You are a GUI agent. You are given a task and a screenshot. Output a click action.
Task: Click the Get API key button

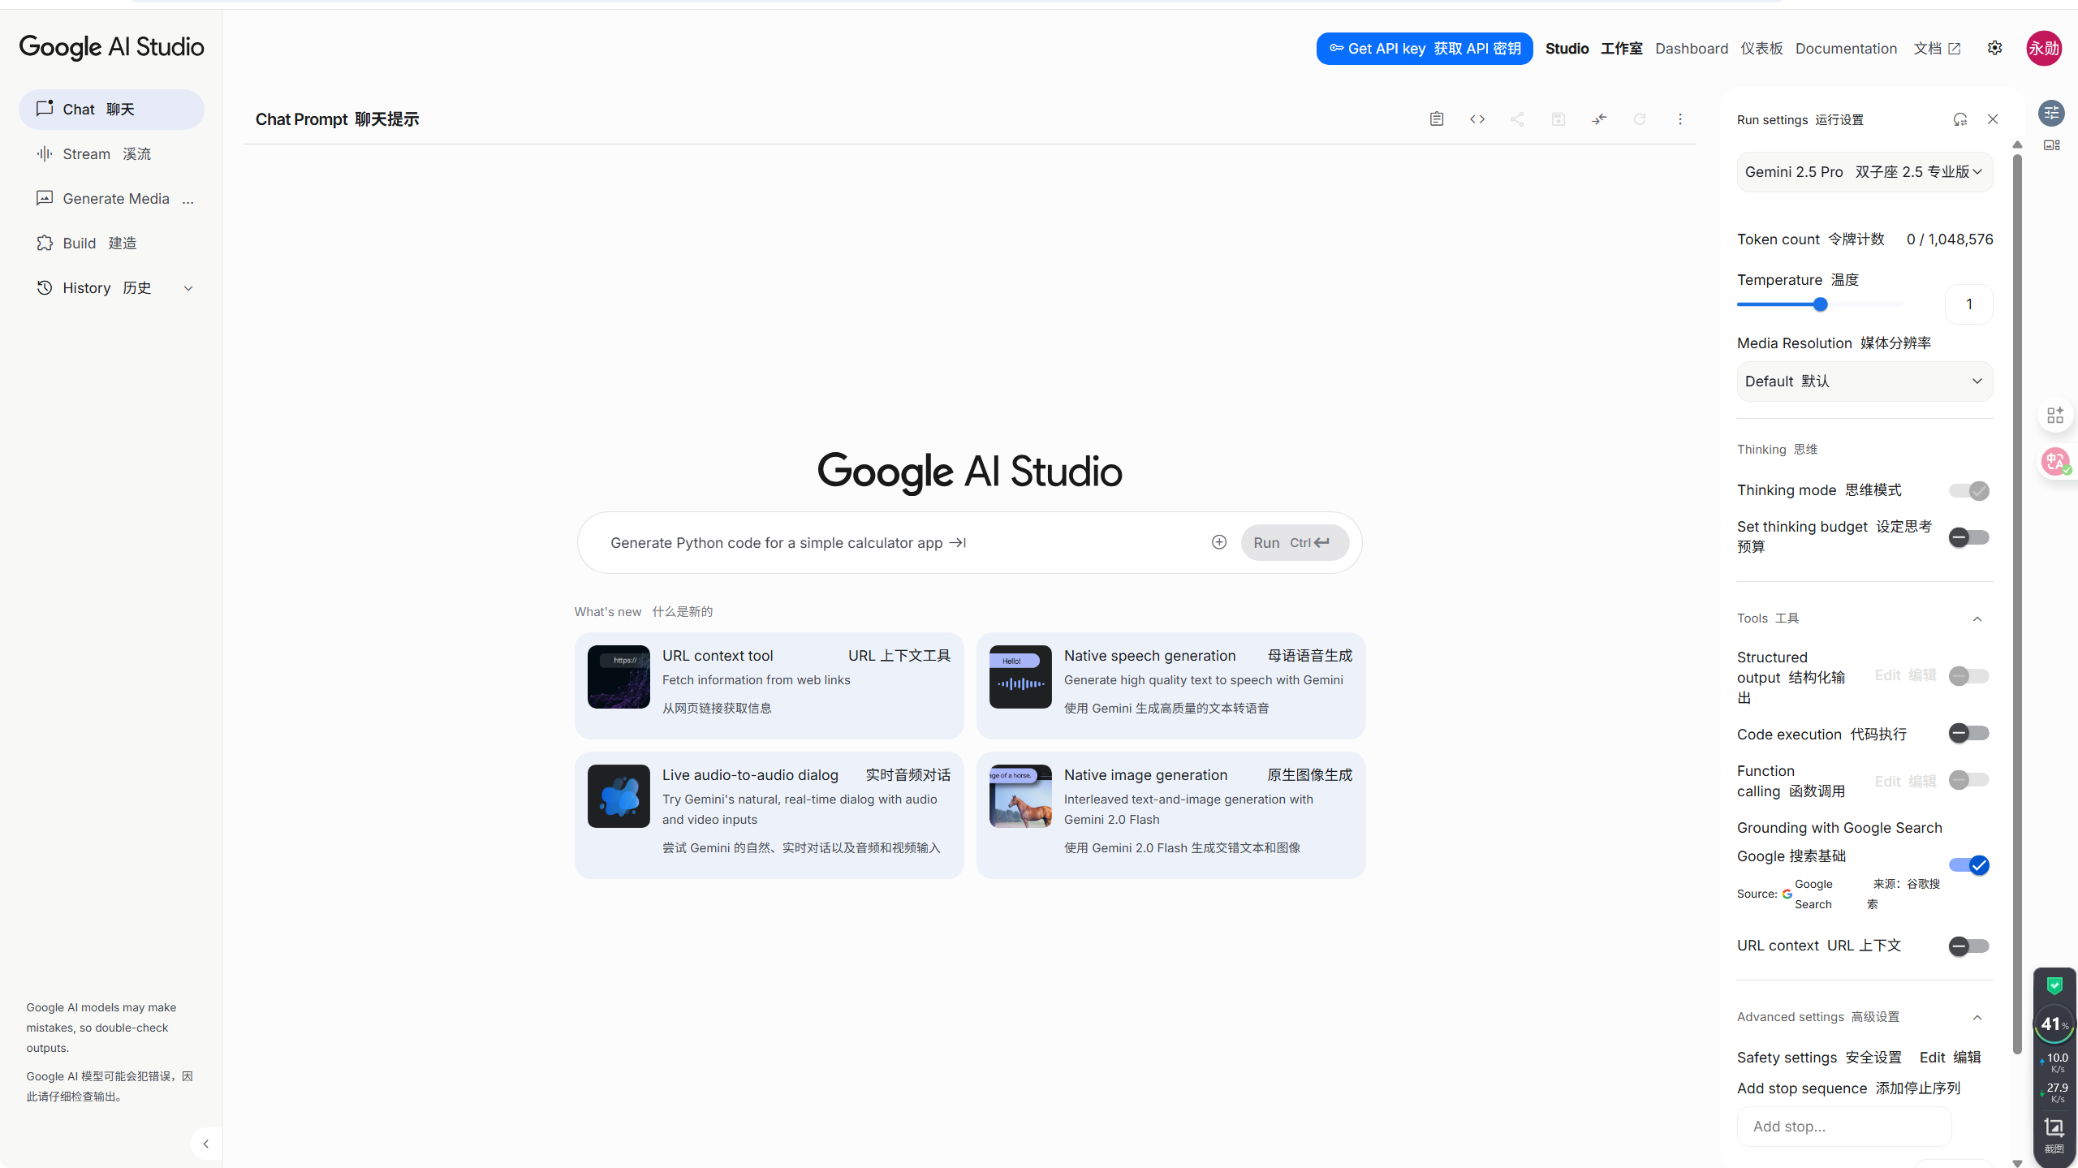[1425, 49]
